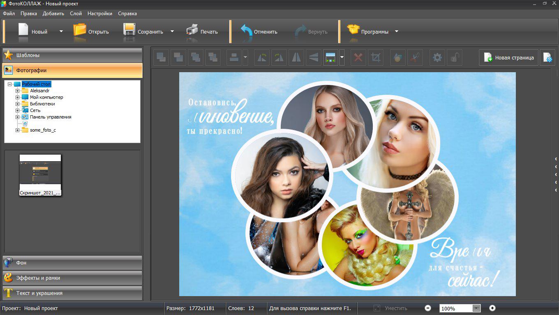Open the Слой menu

76,14
